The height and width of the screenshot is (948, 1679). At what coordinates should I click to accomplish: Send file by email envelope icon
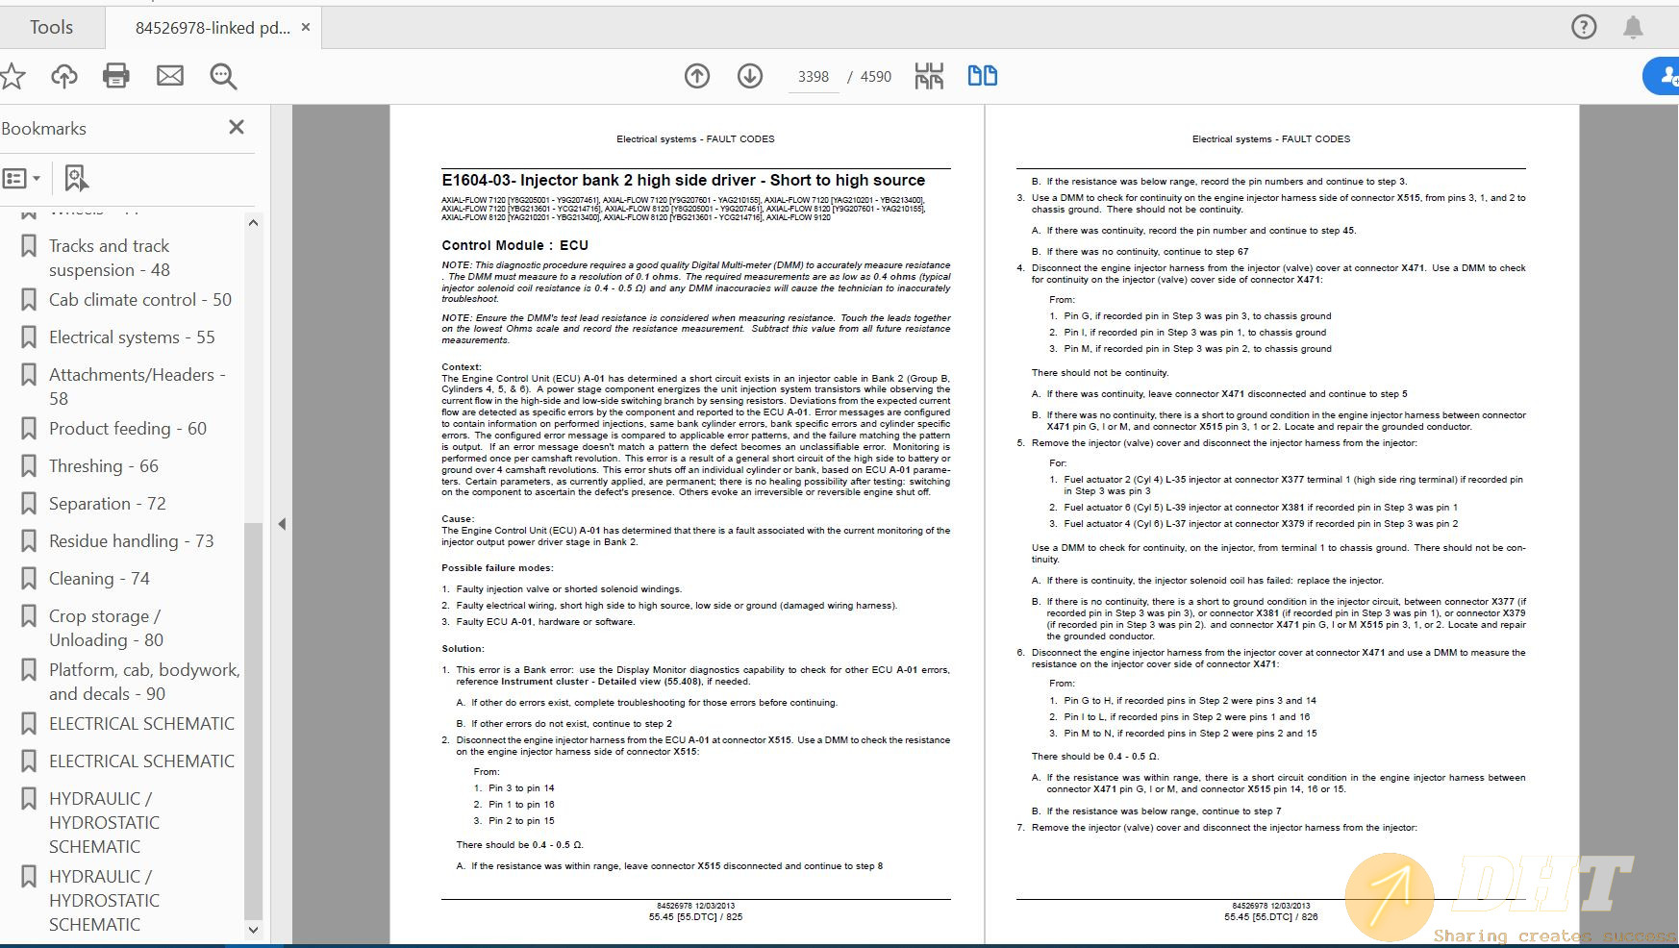pyautogui.click(x=170, y=76)
